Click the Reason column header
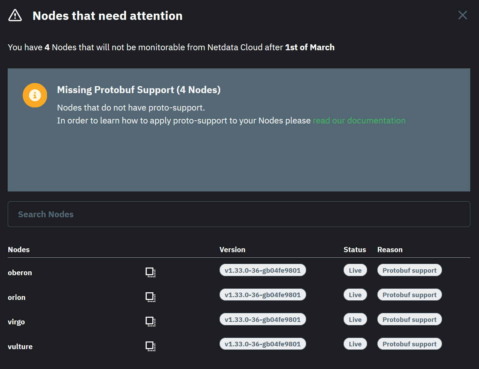Viewport: 479px width, 369px height. pyautogui.click(x=390, y=249)
